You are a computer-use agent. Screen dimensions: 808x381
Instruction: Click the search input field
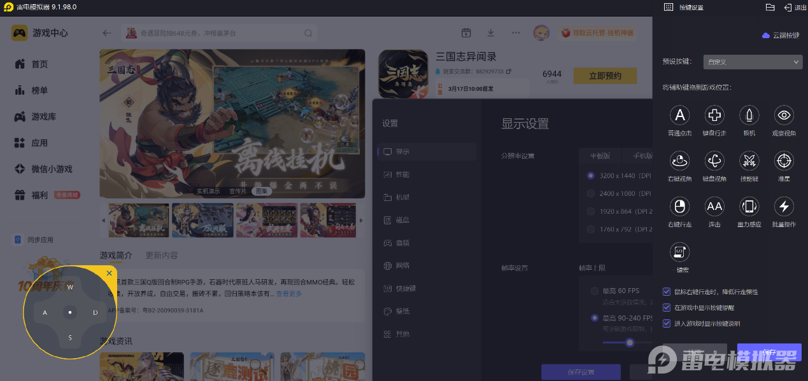coord(220,33)
